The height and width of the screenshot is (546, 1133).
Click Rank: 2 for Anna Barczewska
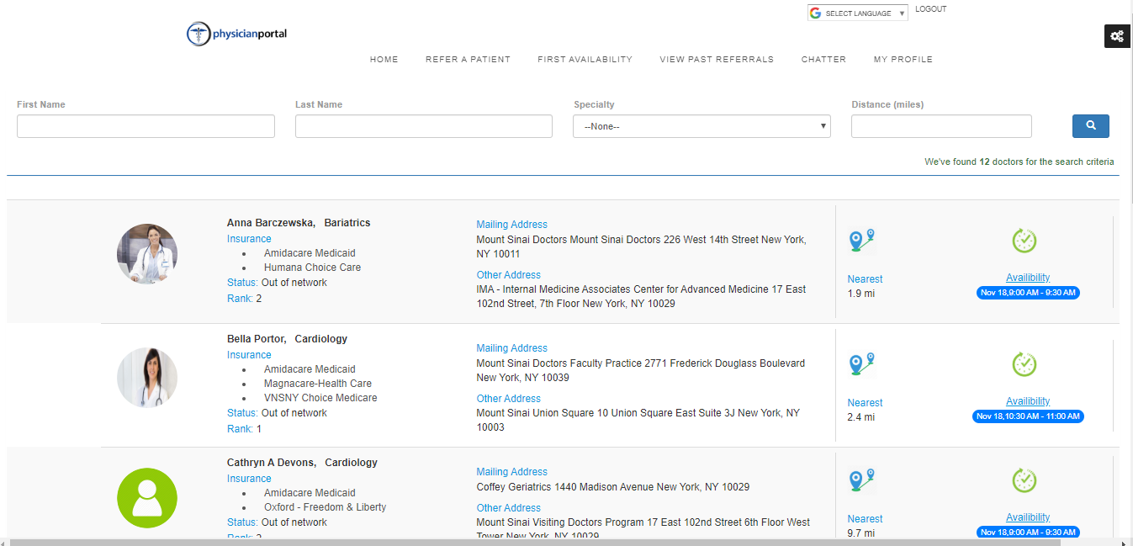(244, 299)
